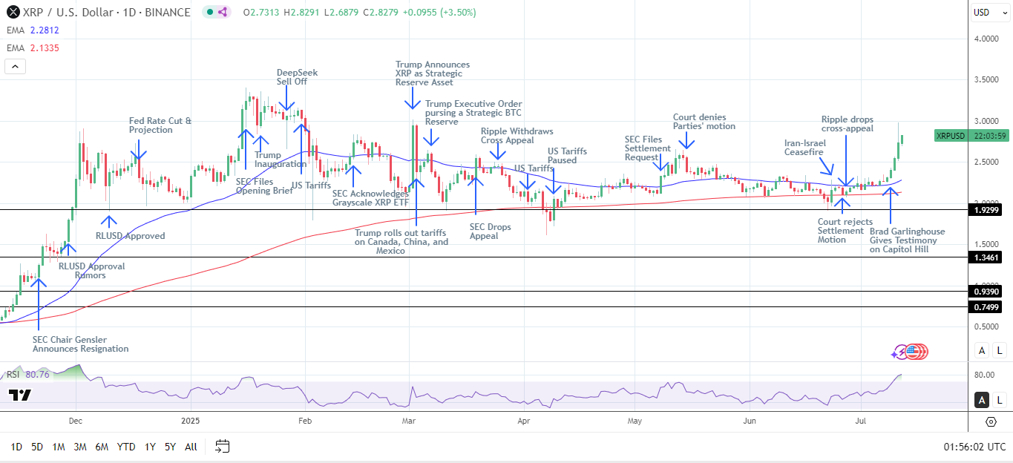Select the RSI 80.76 indicator label

[28, 375]
